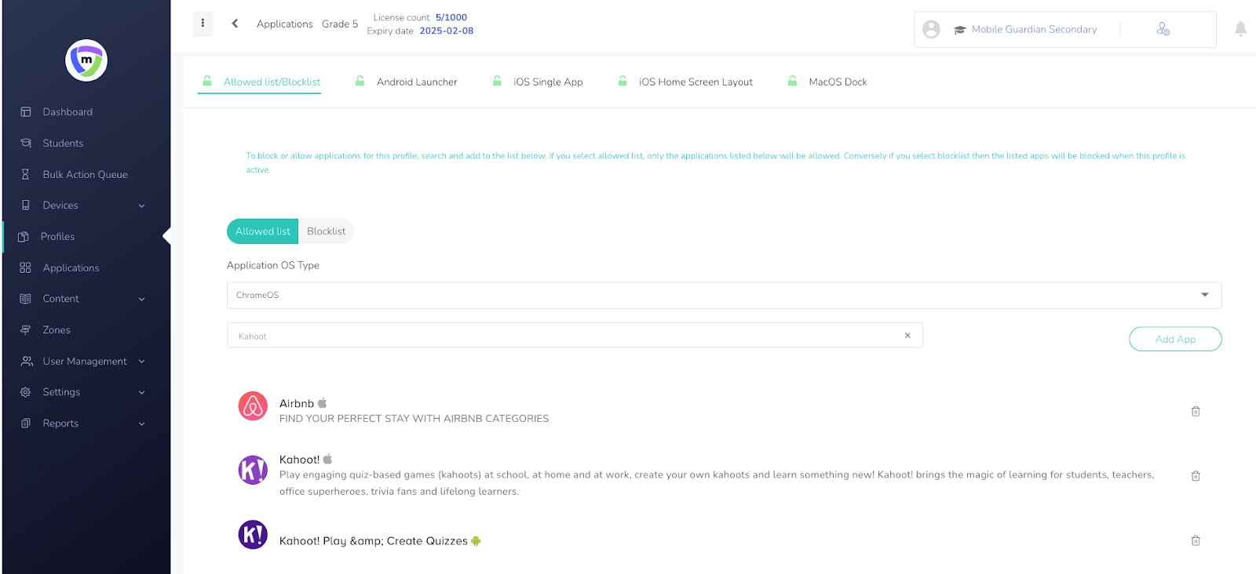The width and height of the screenshot is (1256, 574).
Task: Open the notifications bell
Action: coord(1240,29)
